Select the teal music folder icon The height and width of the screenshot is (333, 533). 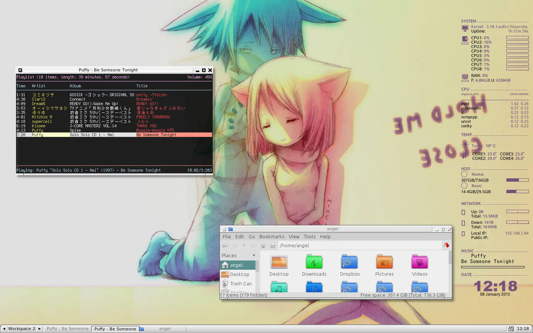279,287
